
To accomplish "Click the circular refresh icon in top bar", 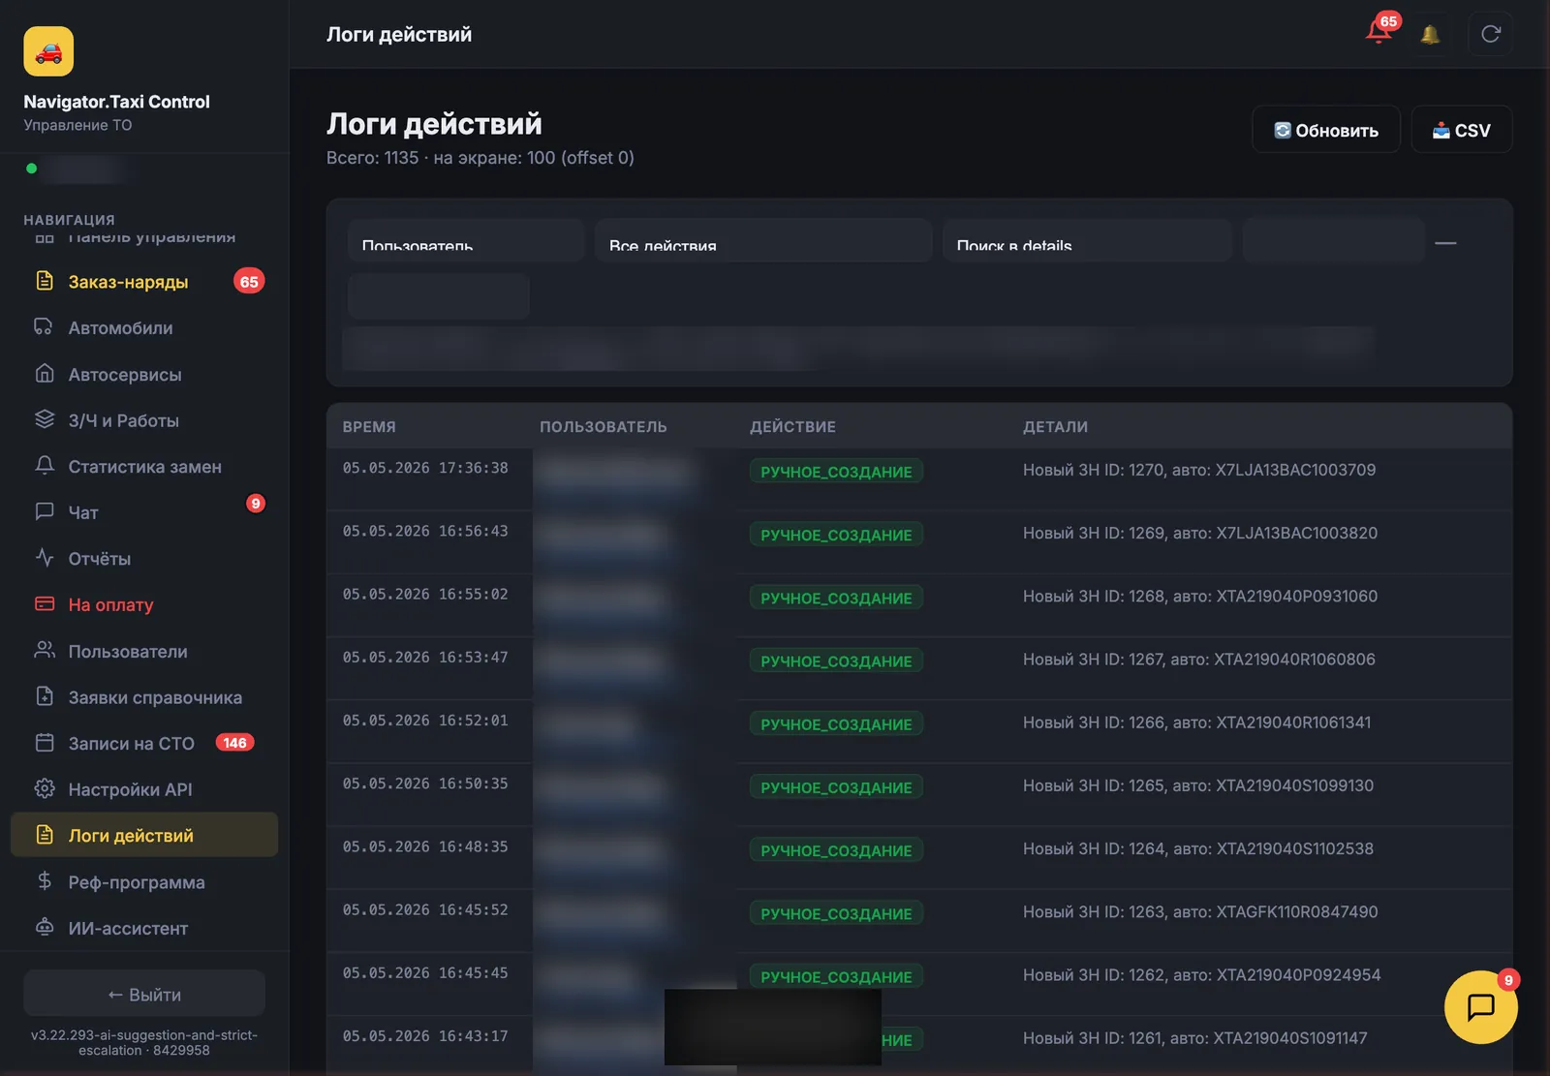I will [x=1491, y=34].
